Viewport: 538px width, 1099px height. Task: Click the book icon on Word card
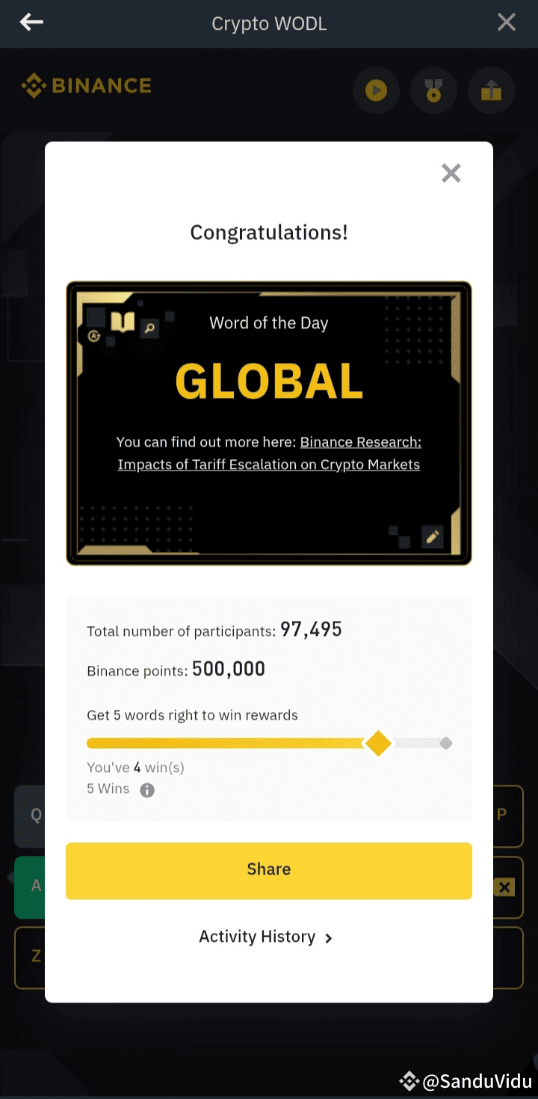pyautogui.click(x=123, y=322)
